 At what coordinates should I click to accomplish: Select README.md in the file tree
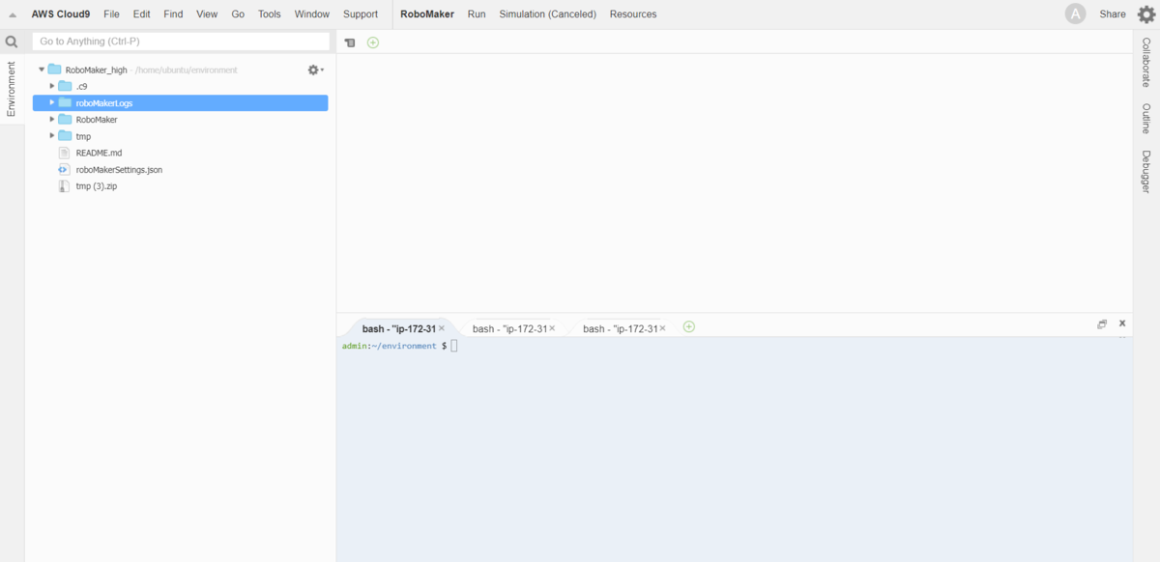(99, 153)
